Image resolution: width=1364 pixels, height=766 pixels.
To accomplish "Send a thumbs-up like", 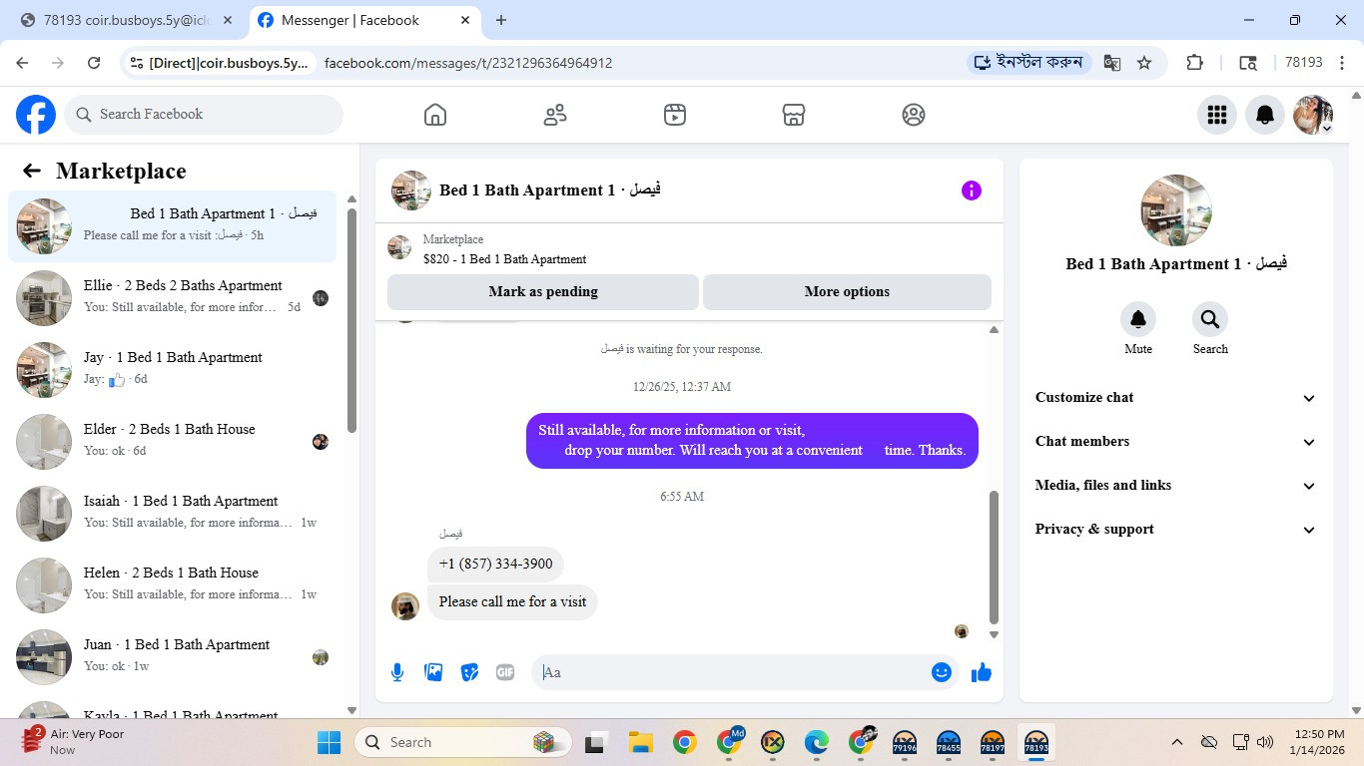I will [x=982, y=672].
